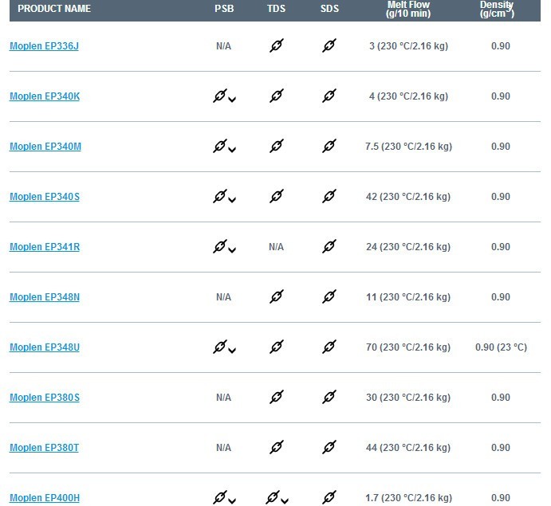Screen dimensions: 551x506
Task: Expand PSB dropdown for Moplen EP341R
Action: point(232,250)
